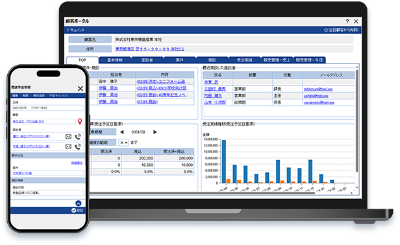This screenshot has width=400, height=245.
Task: Click the tallest blue bar in chart
Action: pos(224,161)
